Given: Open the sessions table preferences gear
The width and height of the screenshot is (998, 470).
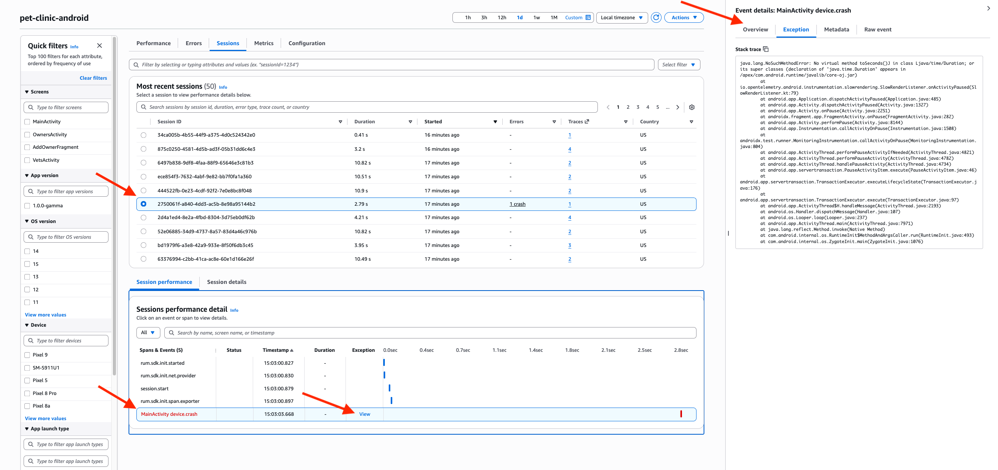Looking at the screenshot, I should tap(691, 107).
